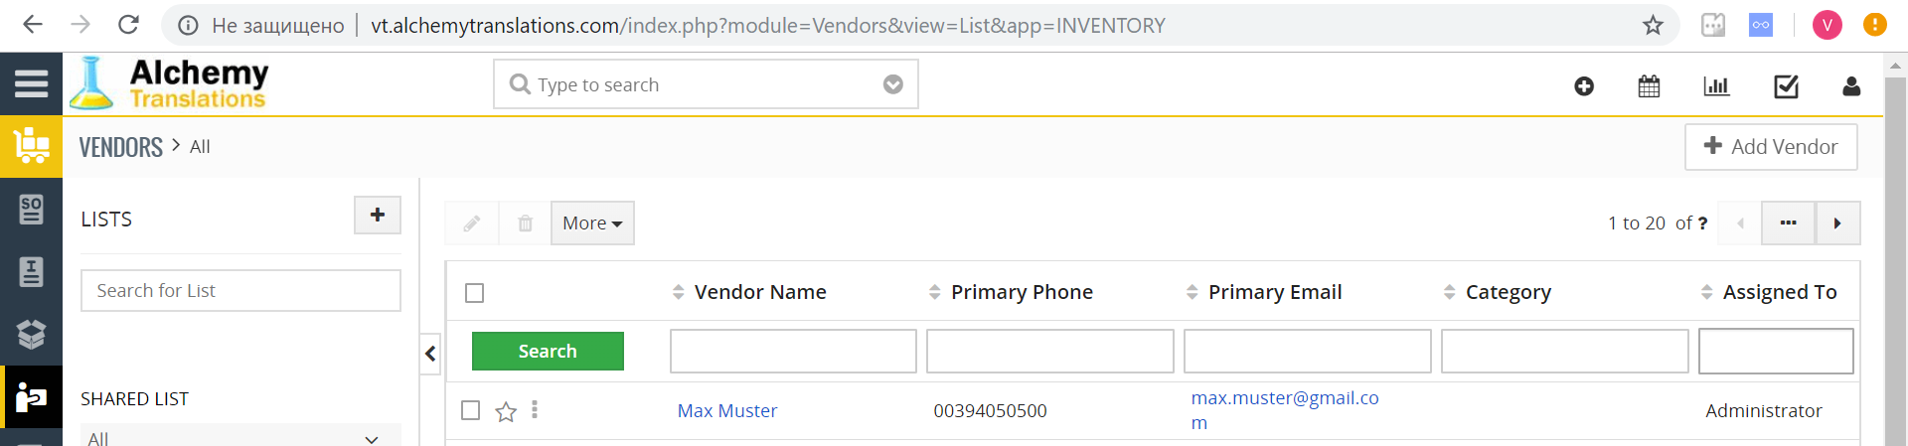The image size is (1908, 446).
Task: Click the Add Vendor button
Action: click(x=1771, y=147)
